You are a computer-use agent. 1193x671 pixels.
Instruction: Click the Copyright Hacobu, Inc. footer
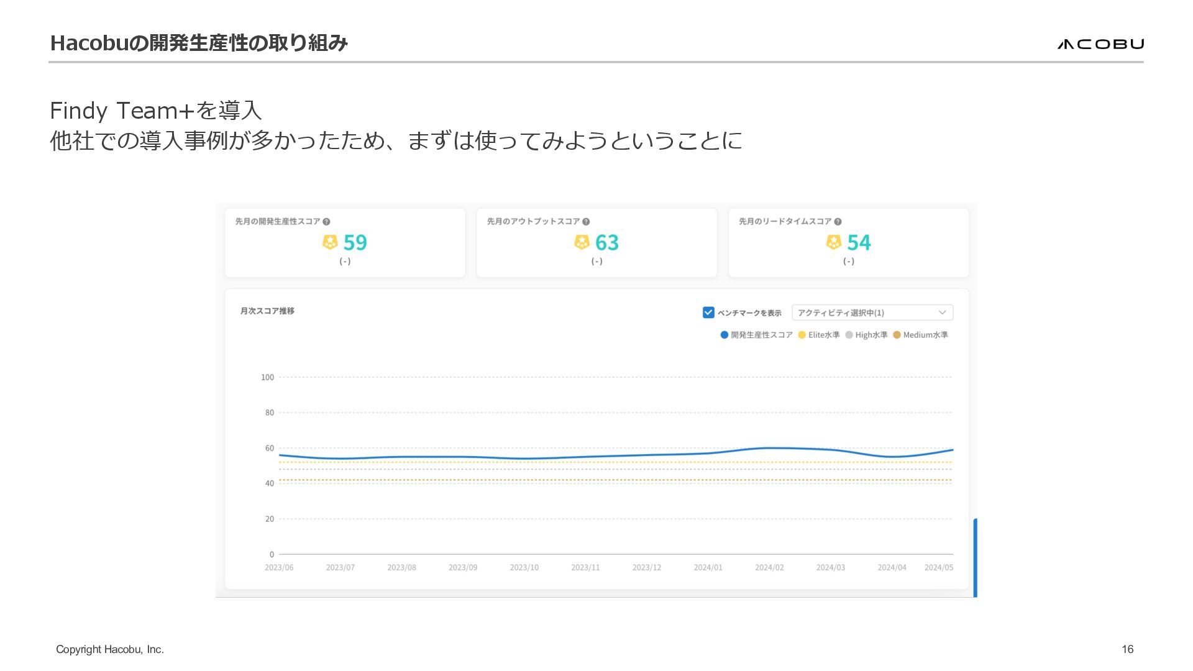110,649
